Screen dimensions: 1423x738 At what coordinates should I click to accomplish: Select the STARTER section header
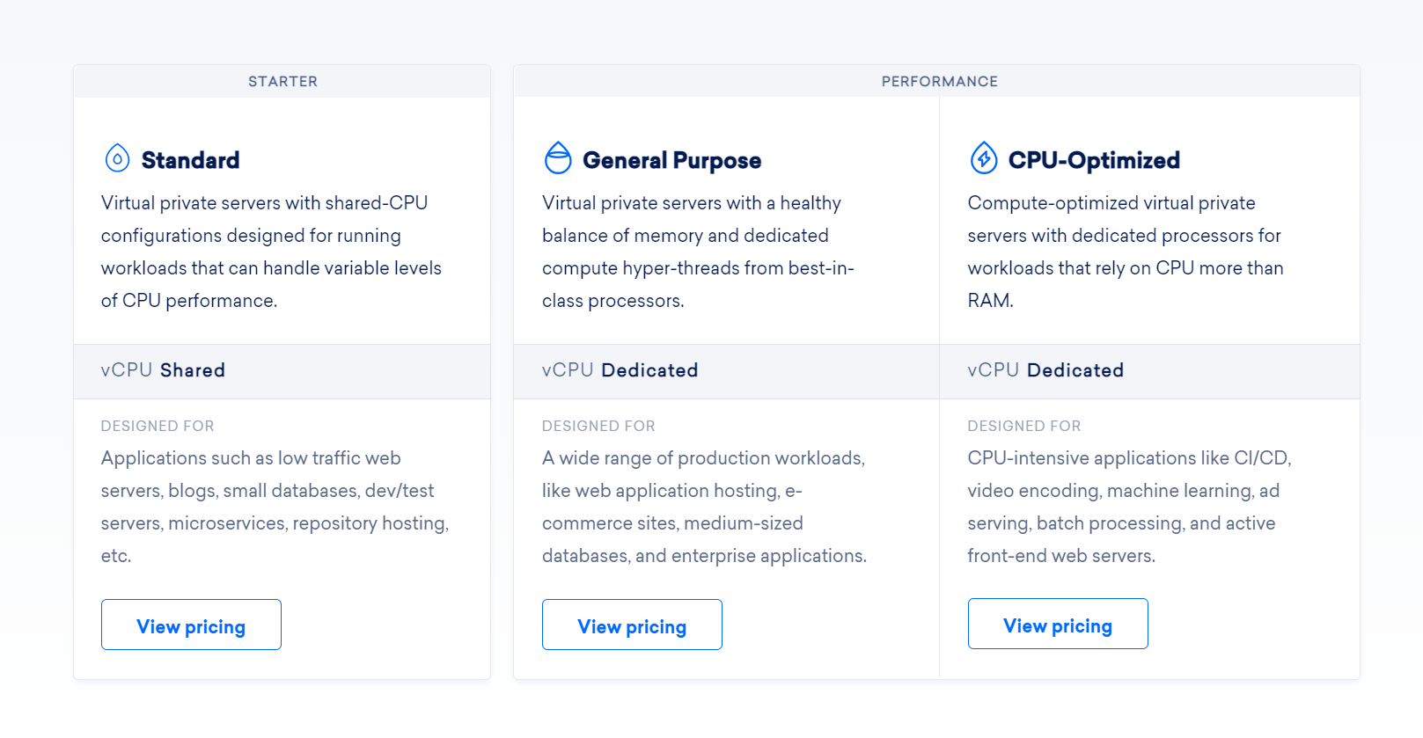[282, 82]
